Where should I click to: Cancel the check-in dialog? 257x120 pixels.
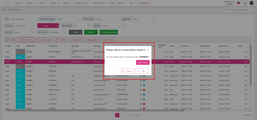tap(127, 71)
